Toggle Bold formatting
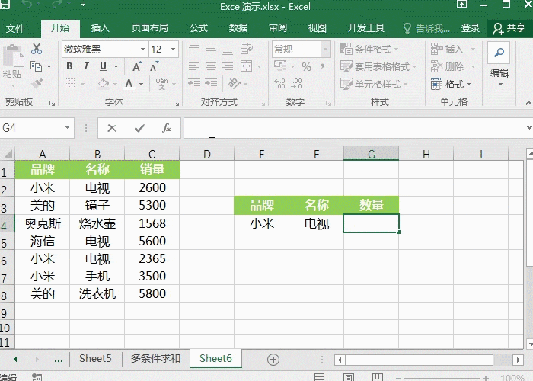The height and width of the screenshot is (381, 533). coord(69,66)
